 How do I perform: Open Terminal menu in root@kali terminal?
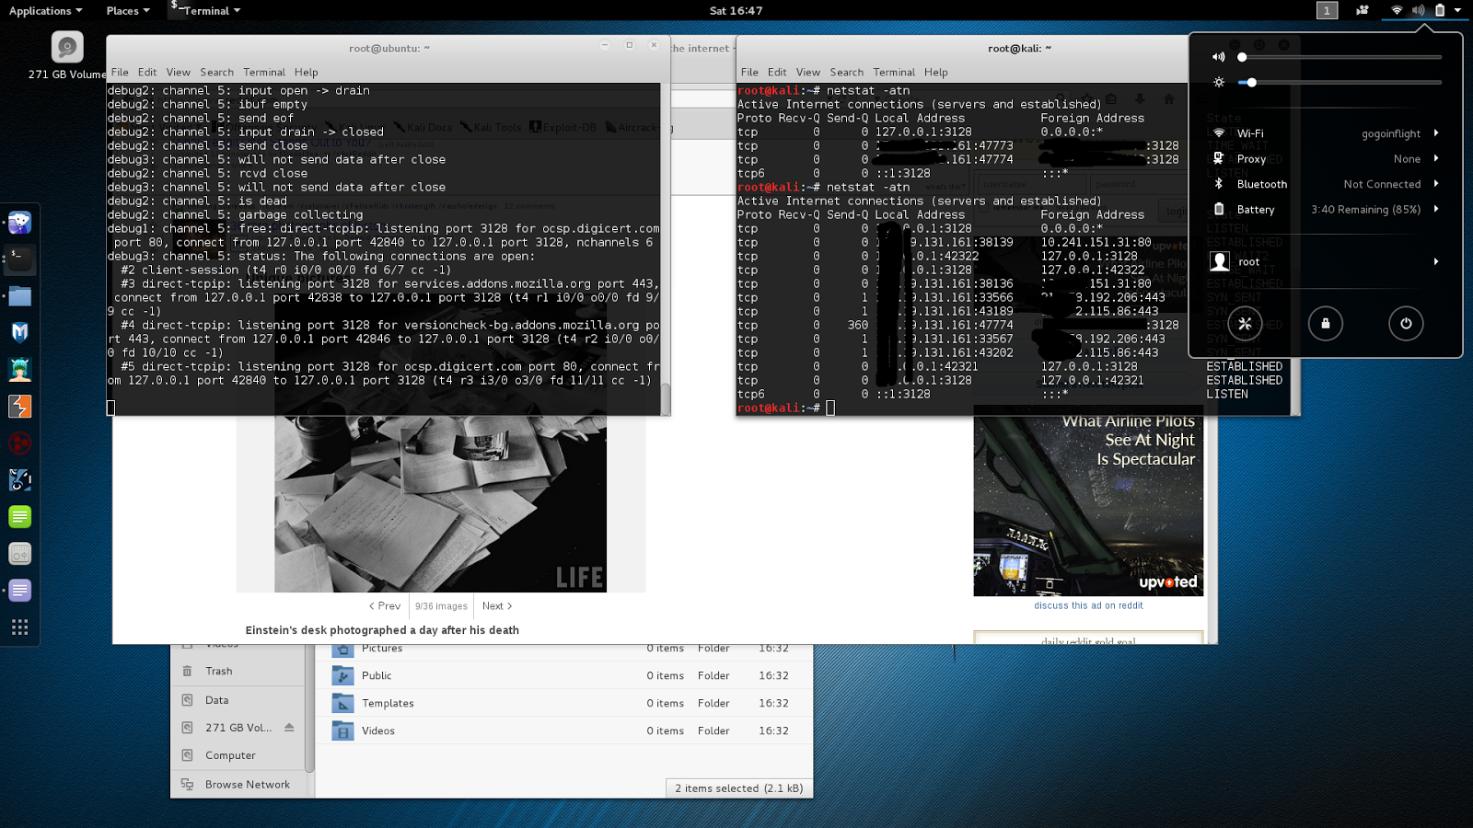click(x=894, y=72)
